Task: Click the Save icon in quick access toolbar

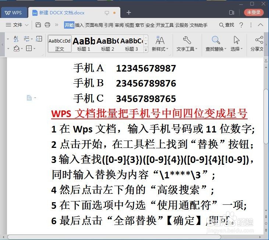Action: tap(38, 25)
